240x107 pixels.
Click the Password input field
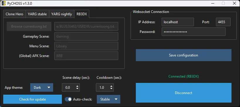point(193,32)
